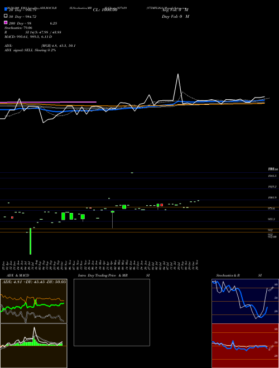Select the '50 Day = 984.72' legend text
Screen dimensions: 279x368
22,17
